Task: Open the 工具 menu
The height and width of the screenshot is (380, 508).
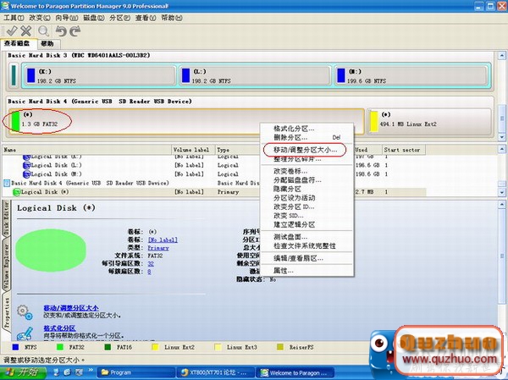Action: pos(13,17)
